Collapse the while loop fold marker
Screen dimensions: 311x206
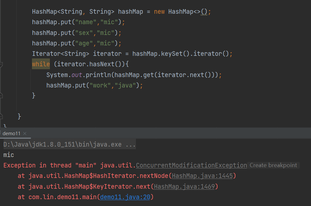tap(1, 64)
